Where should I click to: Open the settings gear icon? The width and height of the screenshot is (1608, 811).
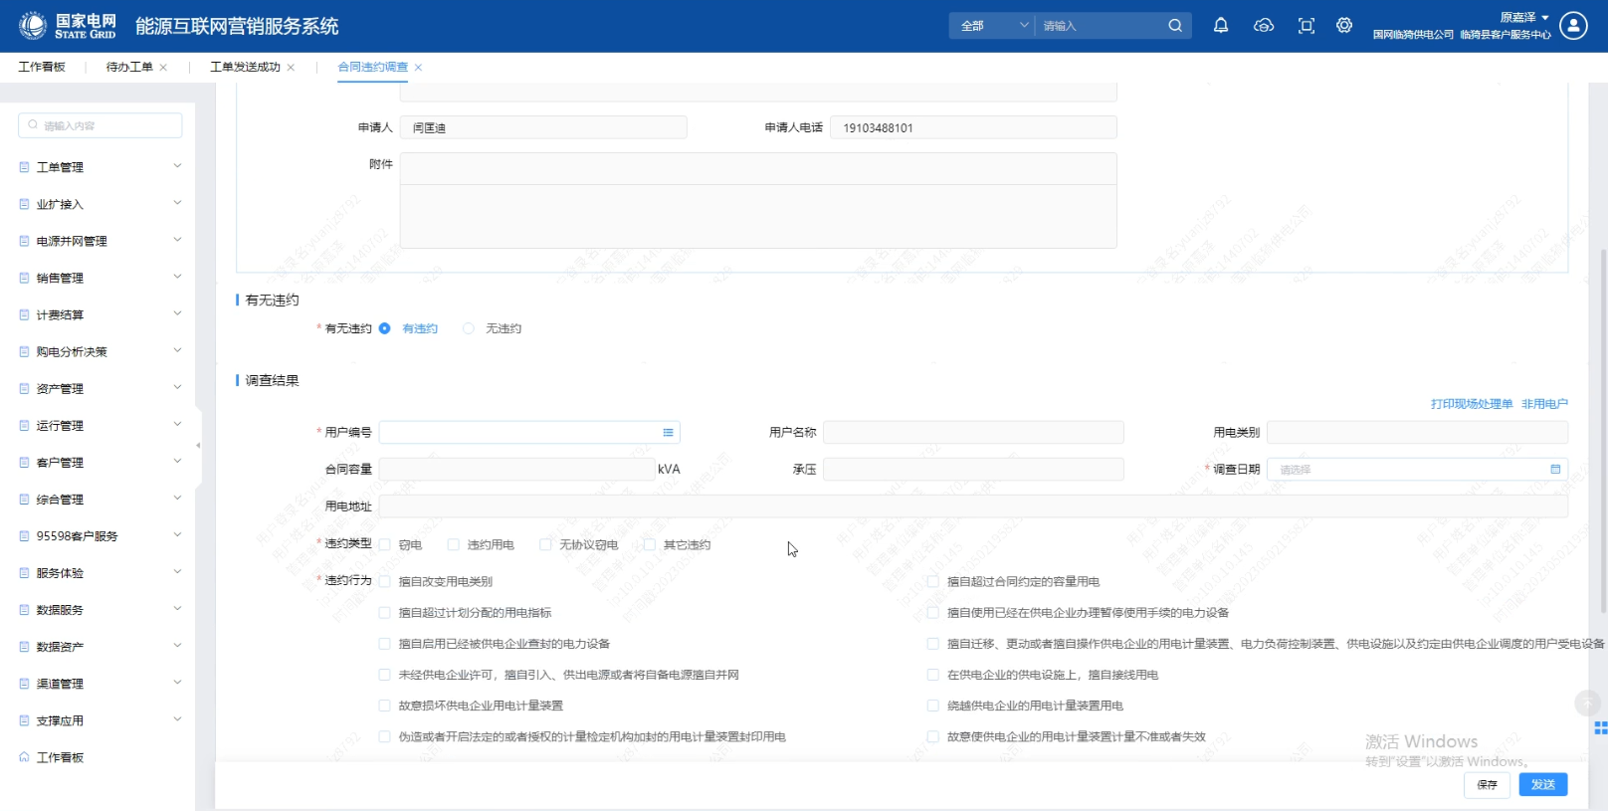click(x=1343, y=26)
